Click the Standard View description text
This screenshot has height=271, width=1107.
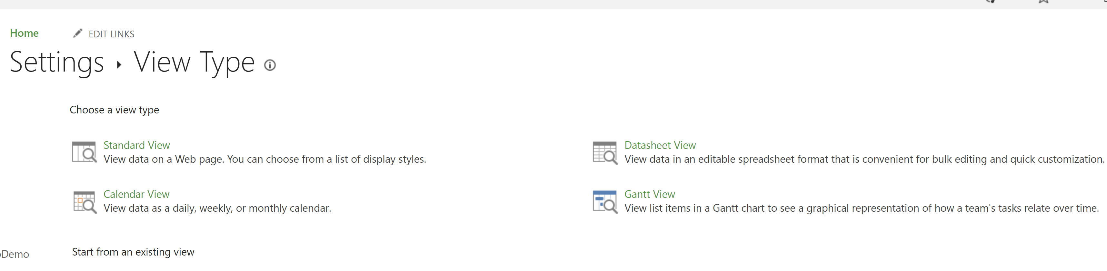[265, 159]
